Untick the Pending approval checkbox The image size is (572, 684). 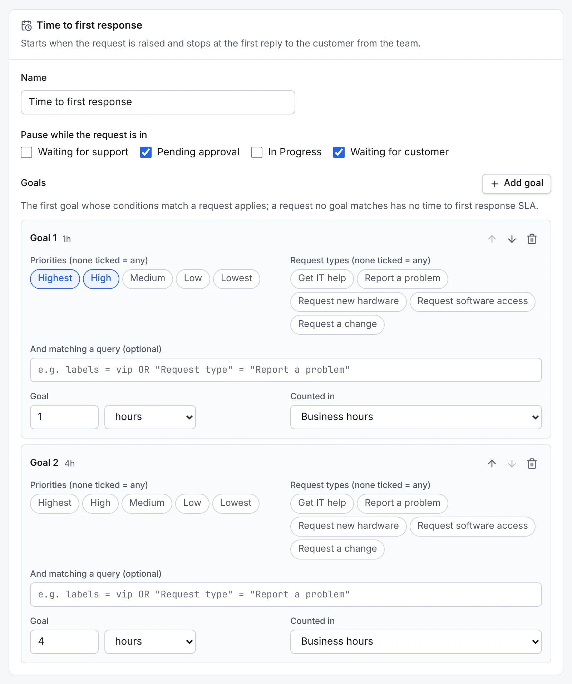(x=146, y=152)
